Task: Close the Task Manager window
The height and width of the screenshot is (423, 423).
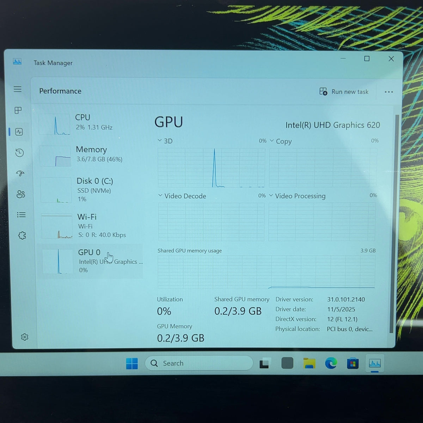Action: 391,59
